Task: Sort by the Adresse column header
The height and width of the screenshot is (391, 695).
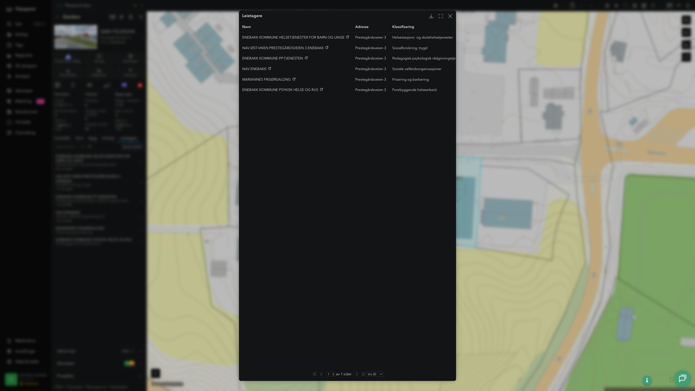Action: click(362, 27)
